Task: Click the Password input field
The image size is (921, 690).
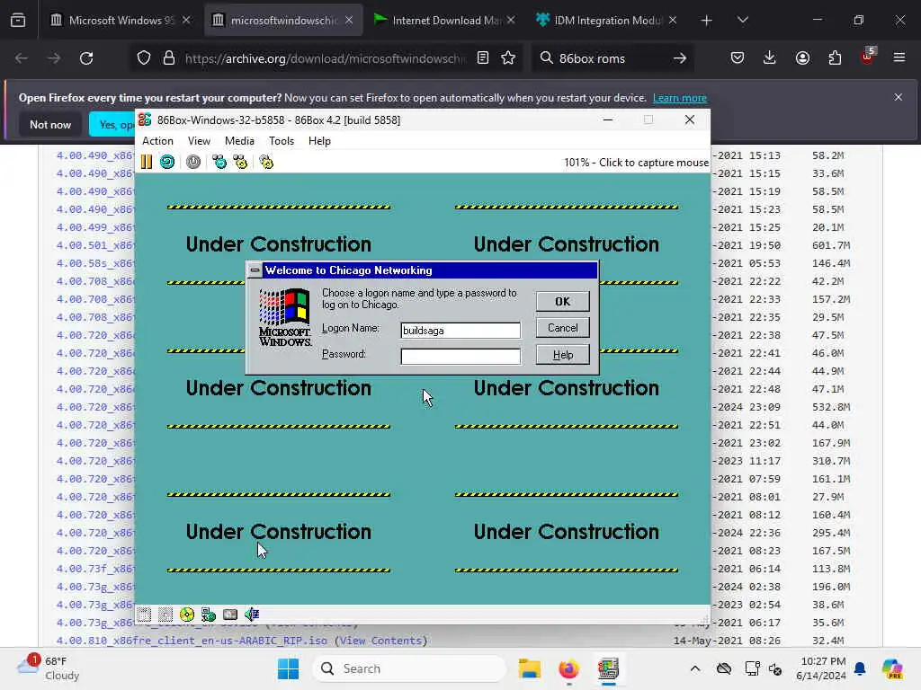Action: coord(460,356)
